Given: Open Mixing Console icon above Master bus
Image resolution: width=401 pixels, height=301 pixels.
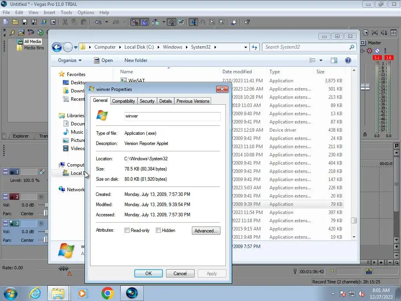Looking at the screenshot, I should (393, 33).
